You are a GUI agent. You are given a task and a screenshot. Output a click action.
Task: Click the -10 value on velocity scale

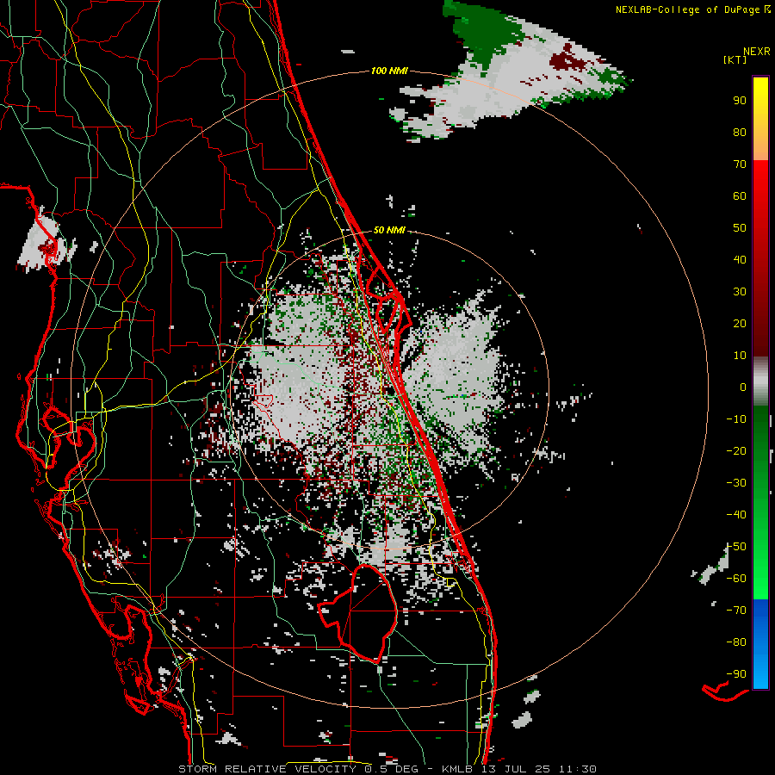[x=736, y=419]
